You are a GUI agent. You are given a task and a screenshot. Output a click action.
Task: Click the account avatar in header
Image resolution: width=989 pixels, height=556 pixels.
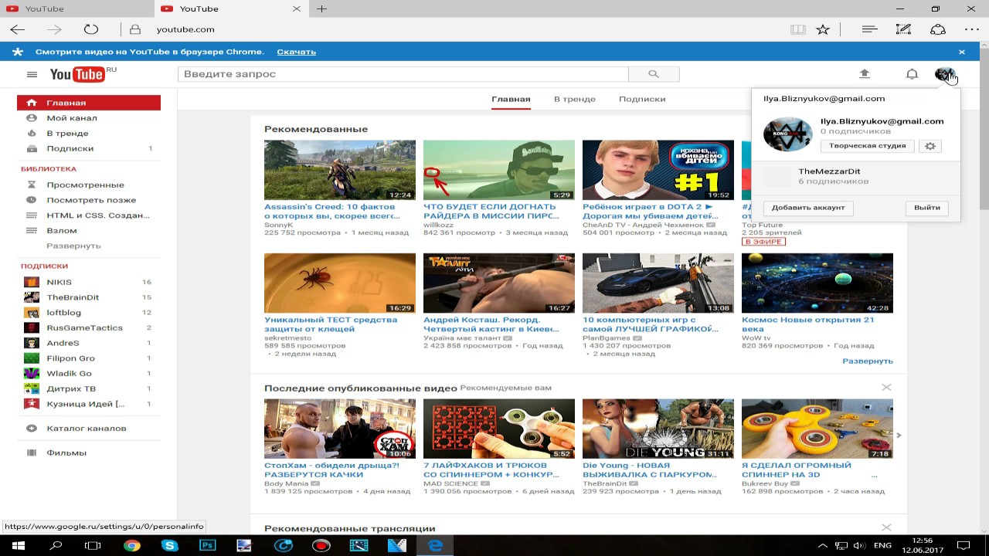tap(944, 73)
